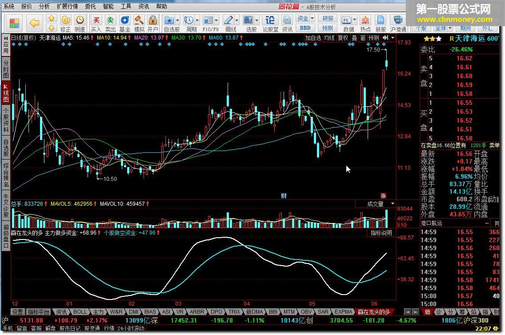
Task: Open the 预测 forecast toolbar button
Action: pyautogui.click(x=328, y=28)
